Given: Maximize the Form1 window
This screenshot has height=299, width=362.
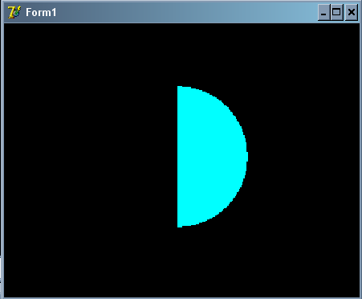Looking at the screenshot, I should pyautogui.click(x=337, y=12).
